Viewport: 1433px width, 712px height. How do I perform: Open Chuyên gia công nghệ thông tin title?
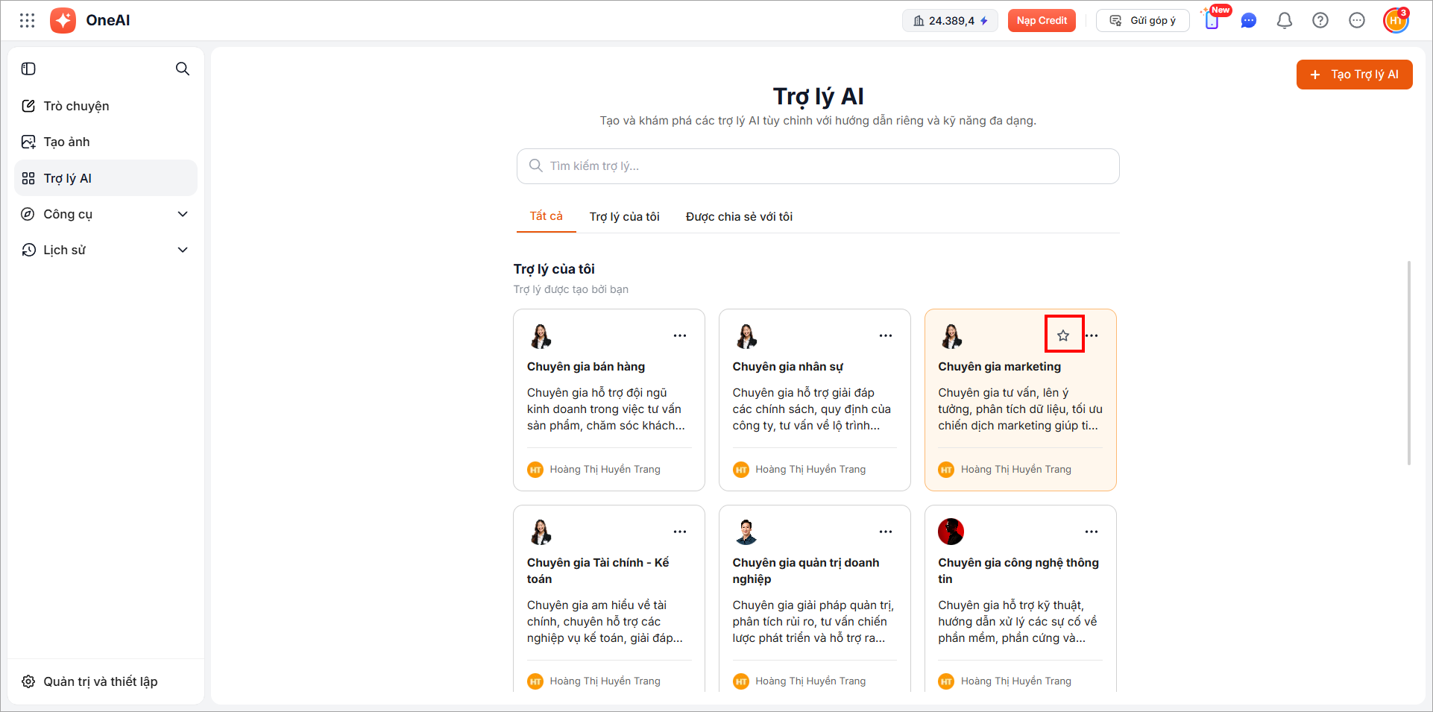[x=1018, y=571]
